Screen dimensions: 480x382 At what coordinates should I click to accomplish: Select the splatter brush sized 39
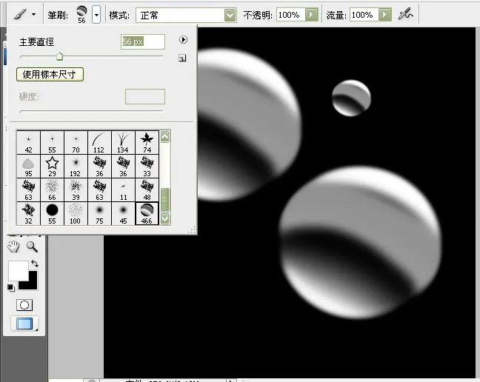(76, 190)
